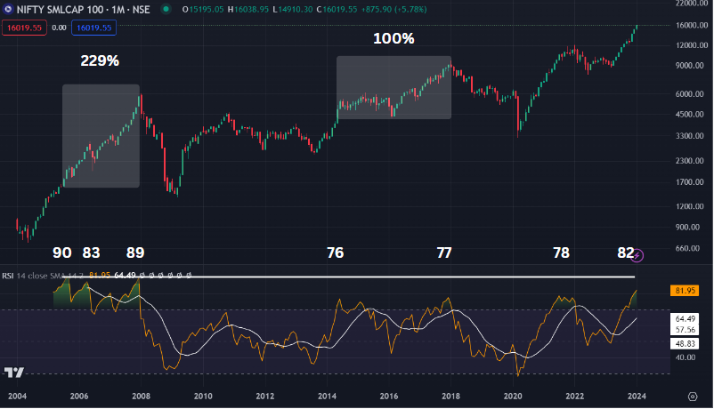The width and height of the screenshot is (714, 409).
Task: Click 2012 on the time axis
Action: pos(265,397)
